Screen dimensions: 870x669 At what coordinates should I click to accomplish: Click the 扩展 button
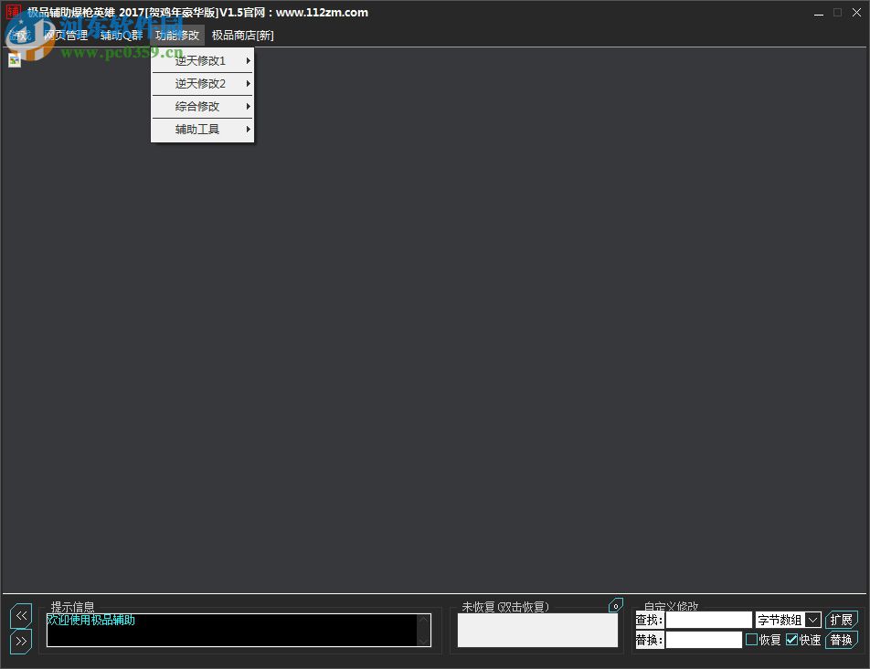[x=841, y=620]
